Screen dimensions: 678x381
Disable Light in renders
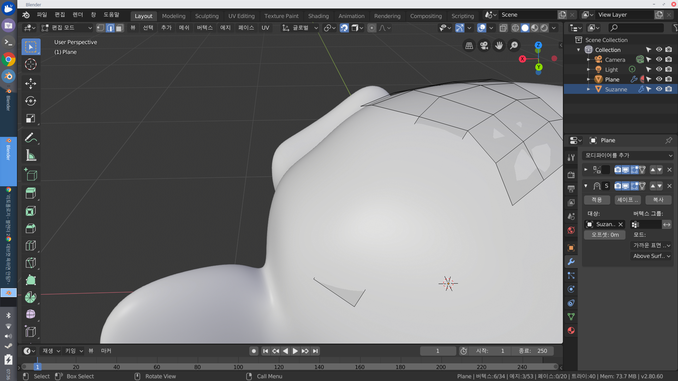[668, 69]
